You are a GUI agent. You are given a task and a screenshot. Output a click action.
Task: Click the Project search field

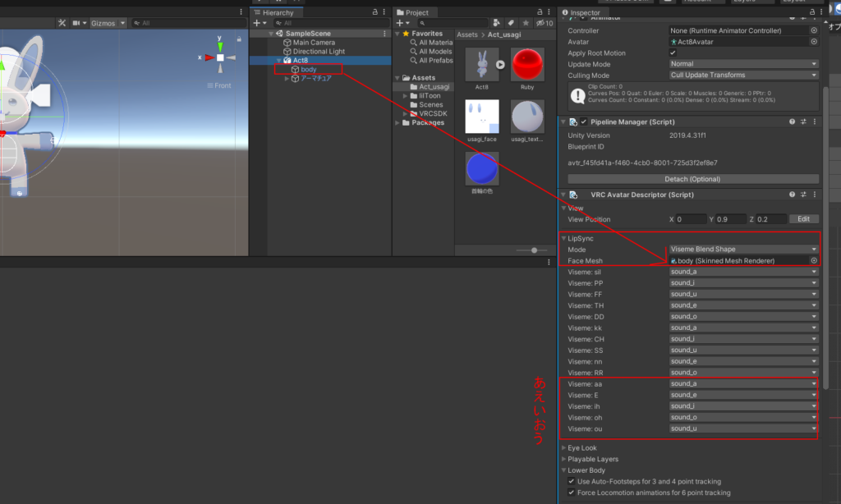pyautogui.click(x=453, y=23)
